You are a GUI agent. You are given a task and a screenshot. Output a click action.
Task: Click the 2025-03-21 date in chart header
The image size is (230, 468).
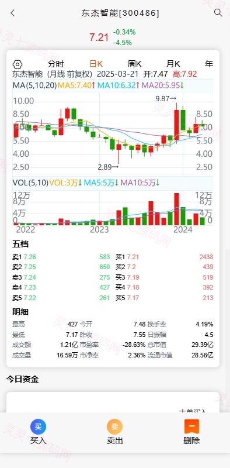pyautogui.click(x=119, y=74)
